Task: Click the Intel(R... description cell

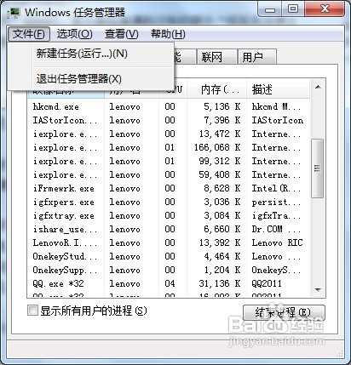Action: (276, 188)
